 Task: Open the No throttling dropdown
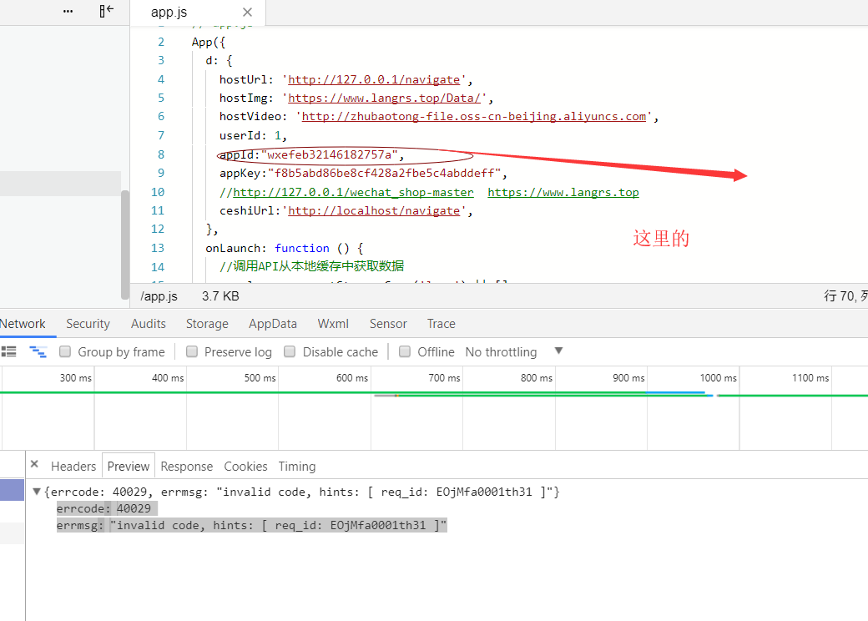tap(514, 352)
